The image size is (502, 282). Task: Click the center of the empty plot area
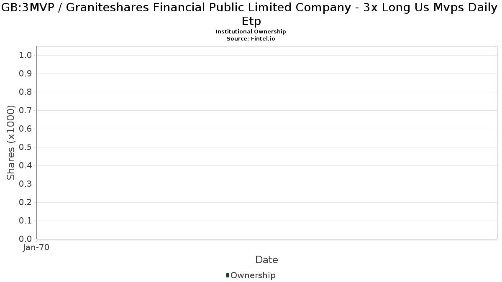266,143
